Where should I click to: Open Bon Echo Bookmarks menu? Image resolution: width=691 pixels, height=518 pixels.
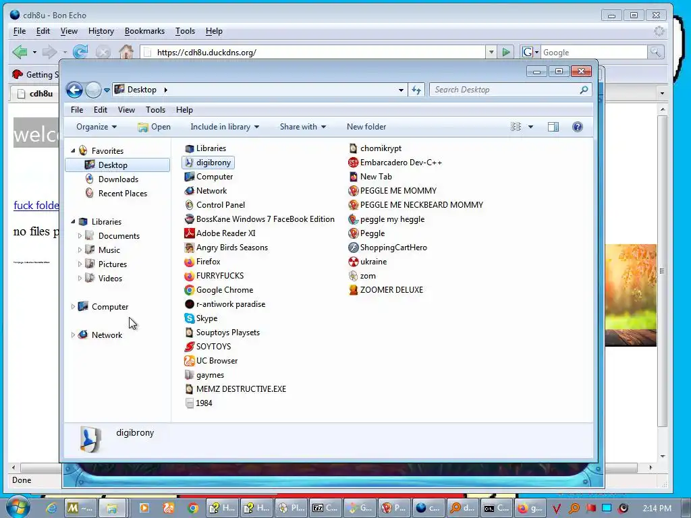(x=144, y=31)
